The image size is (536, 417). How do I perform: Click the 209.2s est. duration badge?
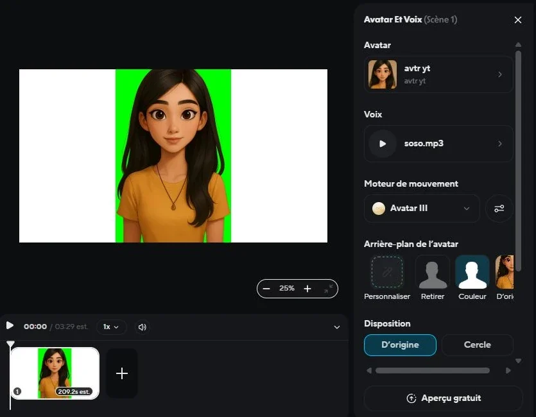point(74,392)
